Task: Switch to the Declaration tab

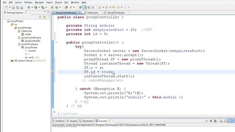Action: coord(87,121)
